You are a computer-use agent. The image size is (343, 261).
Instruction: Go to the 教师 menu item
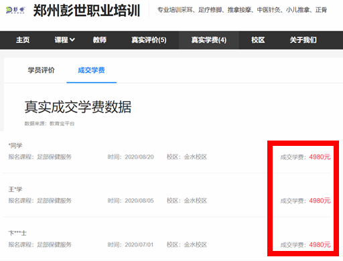tap(100, 40)
